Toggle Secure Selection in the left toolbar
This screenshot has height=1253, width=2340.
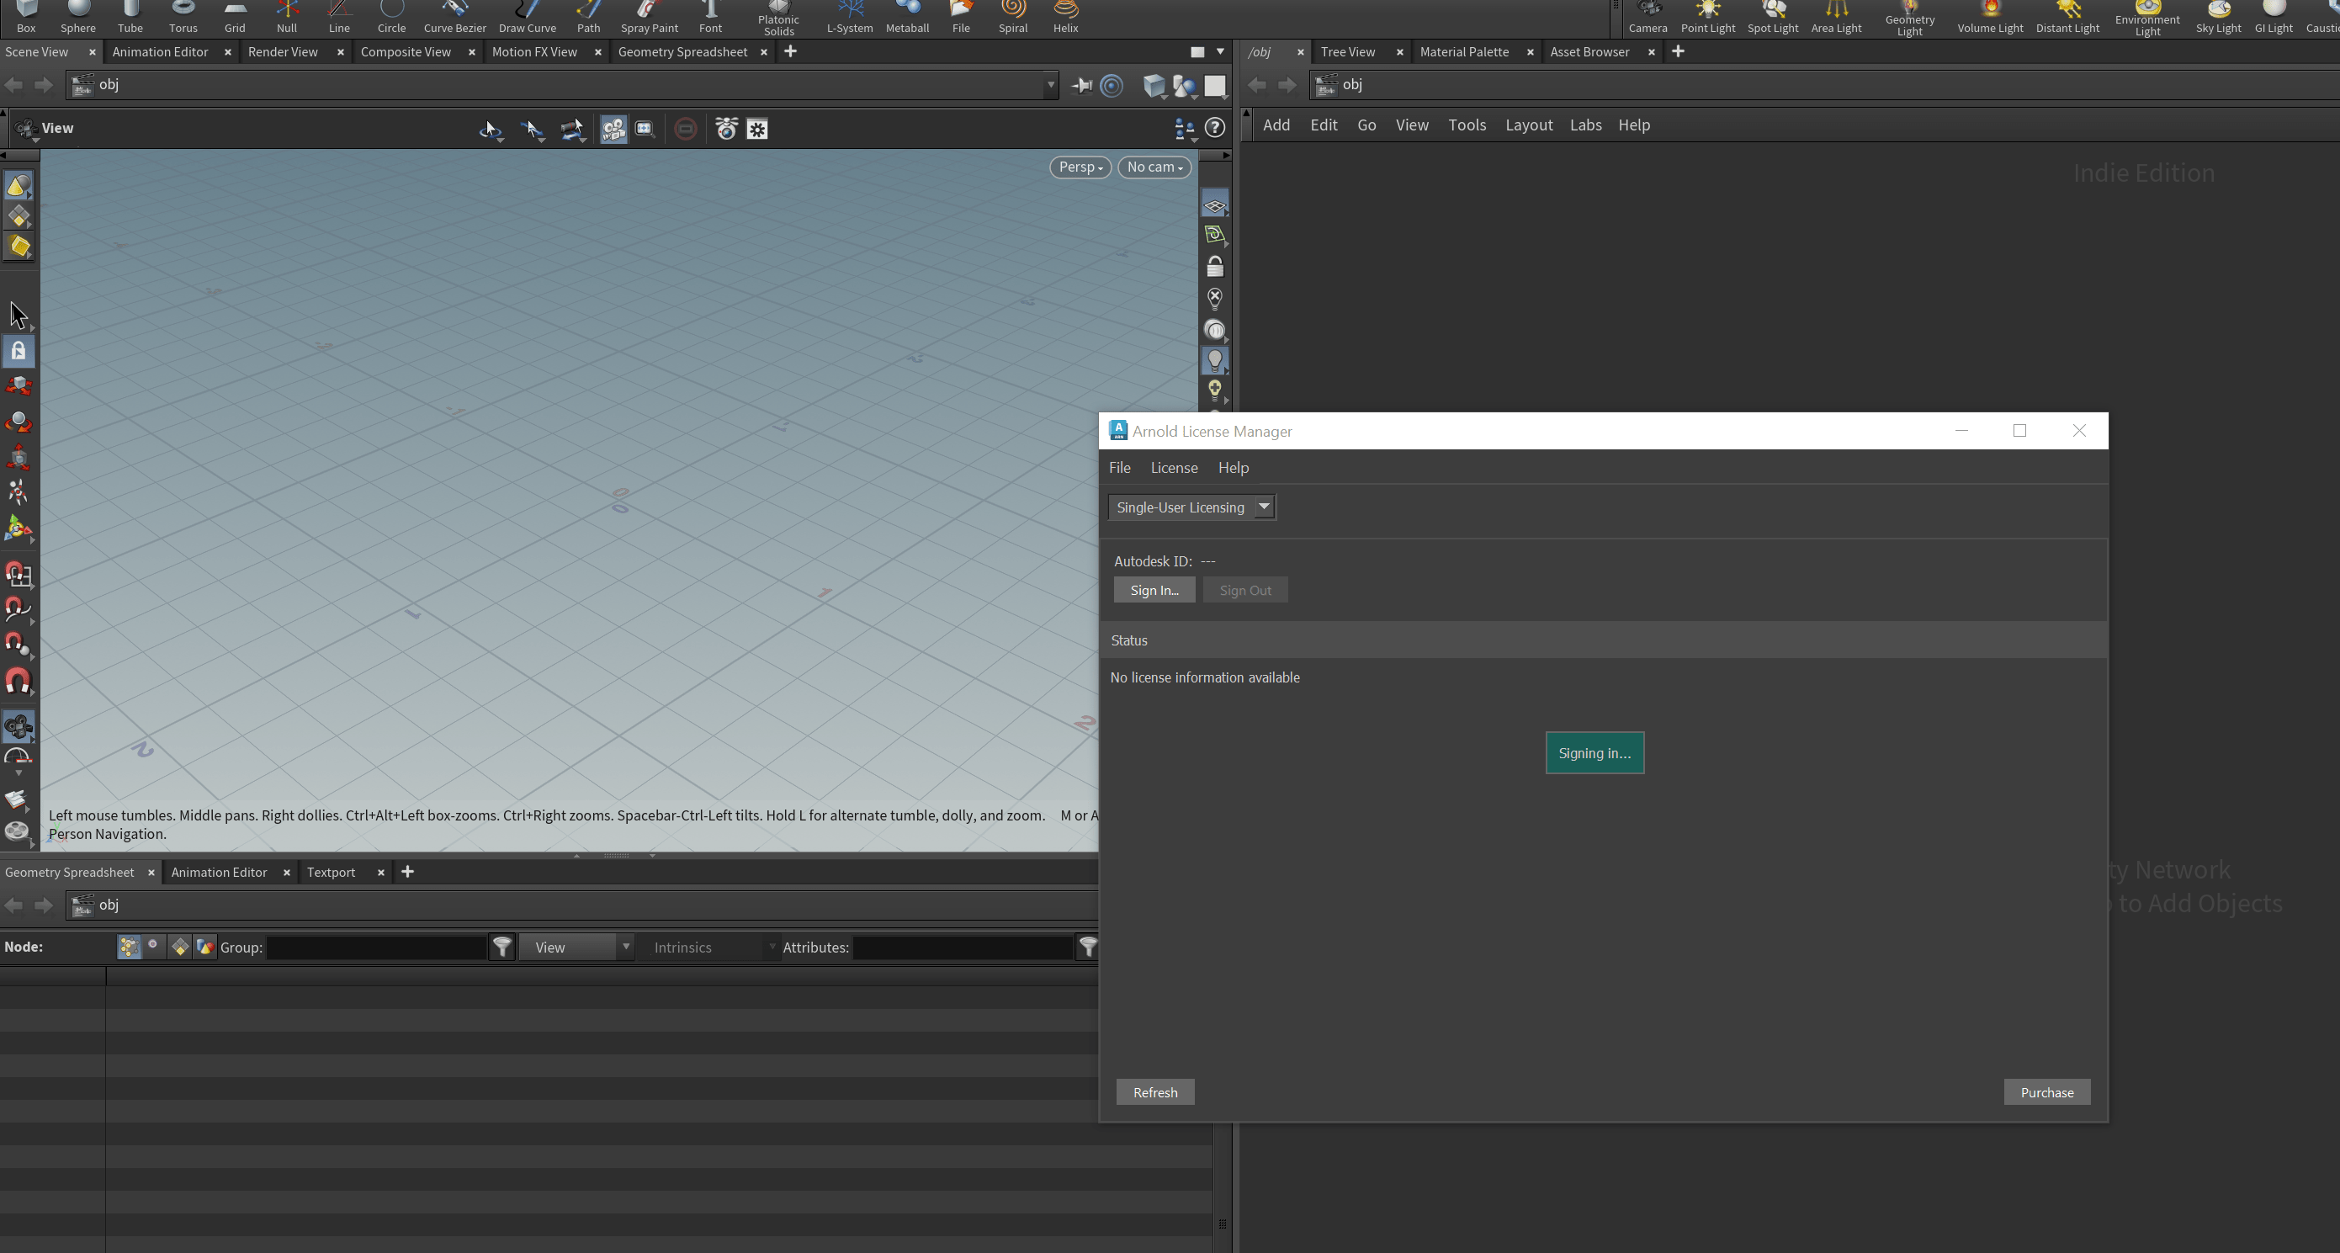click(x=19, y=351)
